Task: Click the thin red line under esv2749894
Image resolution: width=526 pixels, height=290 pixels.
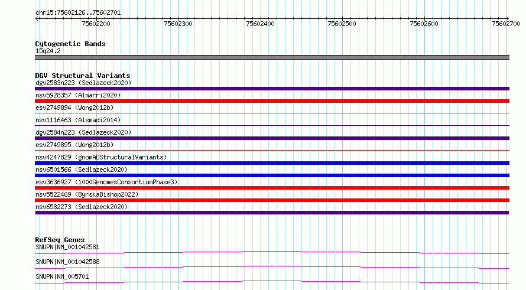Action: [272, 113]
